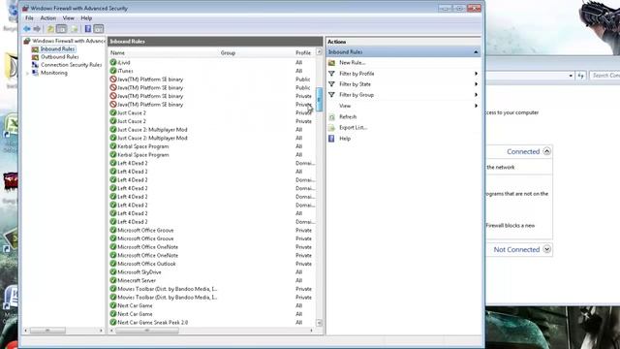The height and width of the screenshot is (349, 620).
Task: Sort rules by the Profile column header
Action: pos(304,52)
